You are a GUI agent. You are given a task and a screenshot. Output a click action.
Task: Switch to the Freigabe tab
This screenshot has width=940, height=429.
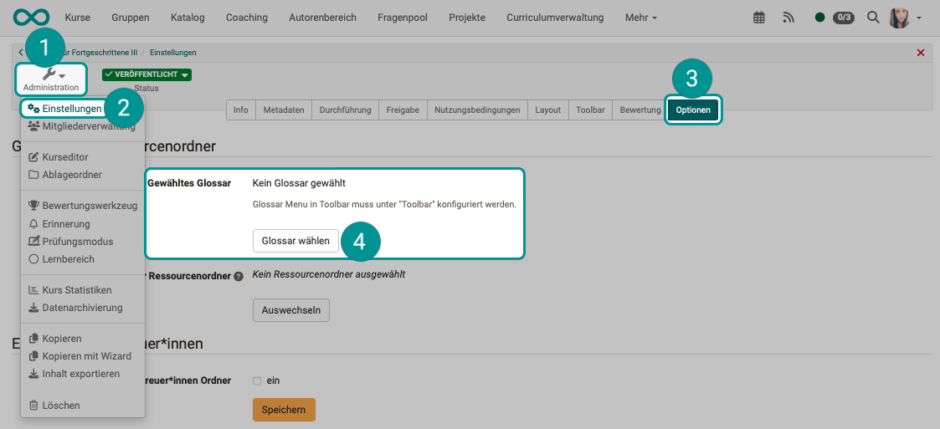(403, 110)
